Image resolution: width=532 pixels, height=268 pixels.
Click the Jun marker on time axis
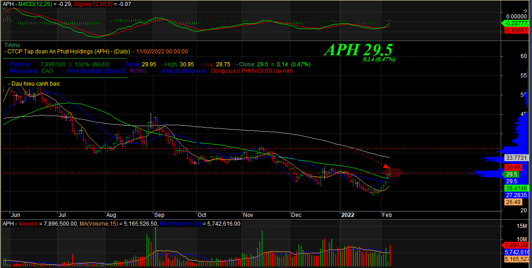point(15,215)
